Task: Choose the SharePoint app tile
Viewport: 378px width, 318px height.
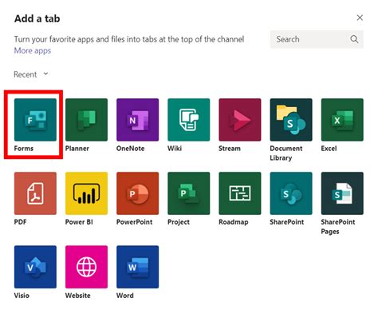Action: (291, 193)
